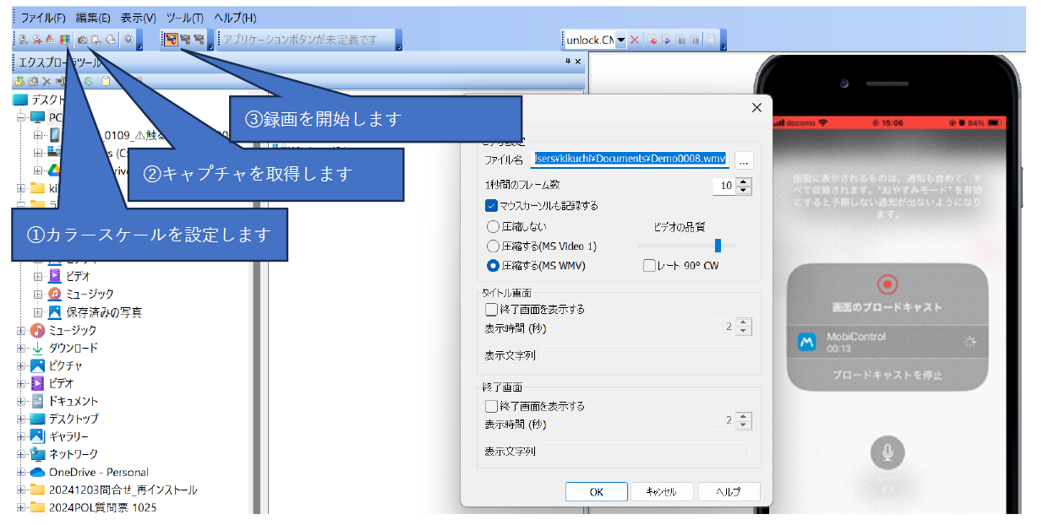Screen dimensions: 1043x525
Task: Click the clipboard paste icon in Explorer tool toolbar
Action: tap(106, 82)
